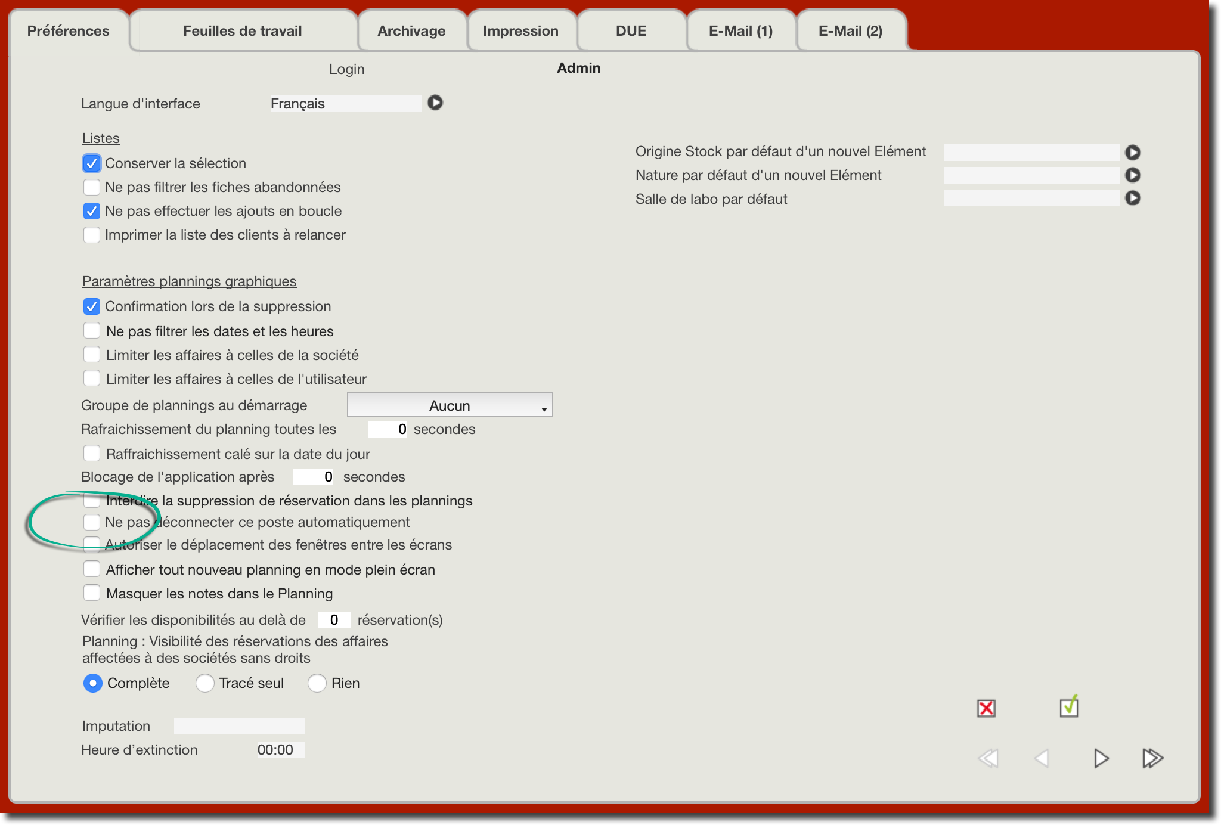The image size is (1221, 825).
Task: Open the E-Mail (1) tab
Action: tap(741, 31)
